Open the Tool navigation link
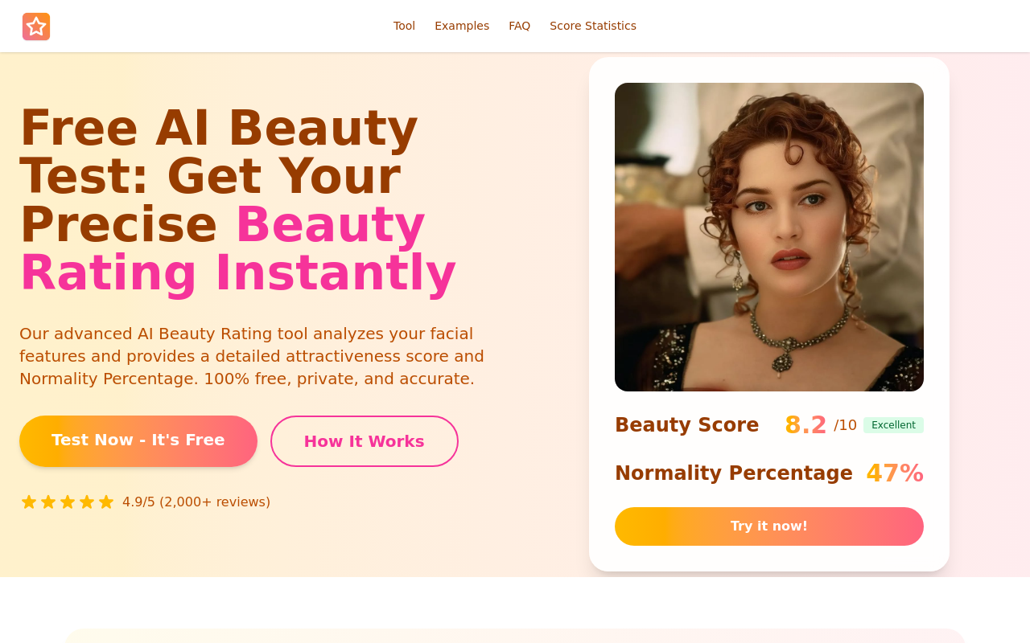The width and height of the screenshot is (1030, 643). pos(404,26)
